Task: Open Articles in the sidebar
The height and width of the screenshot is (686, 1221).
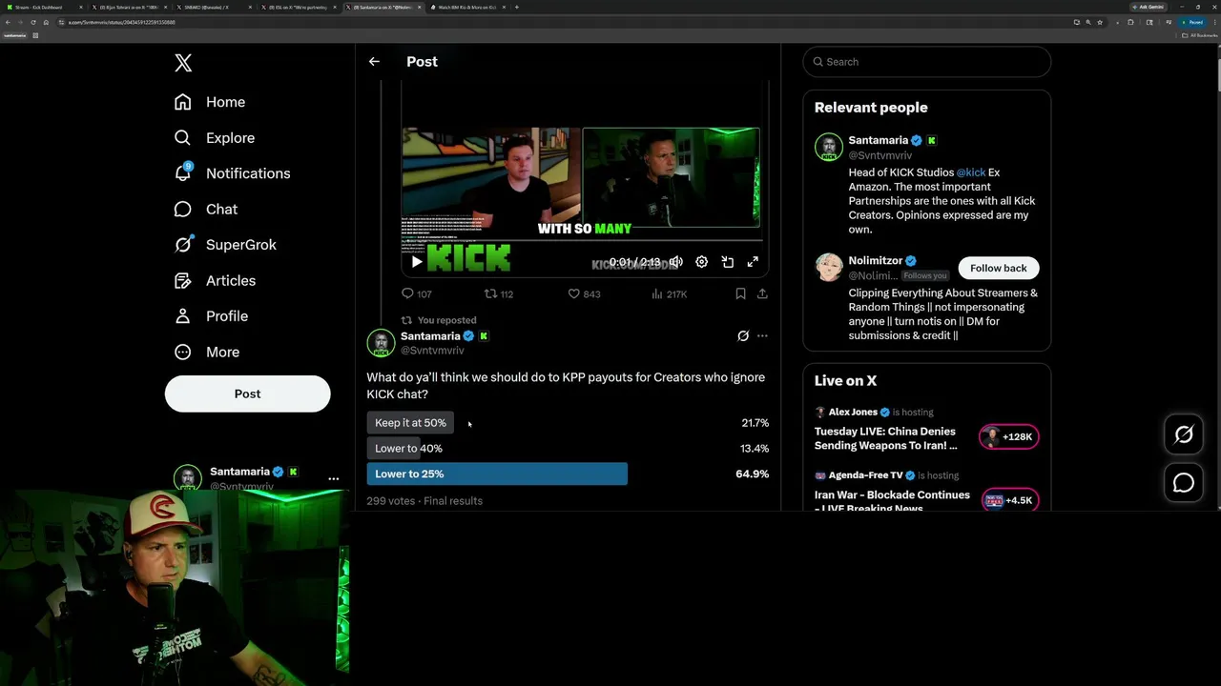Action: [216, 280]
